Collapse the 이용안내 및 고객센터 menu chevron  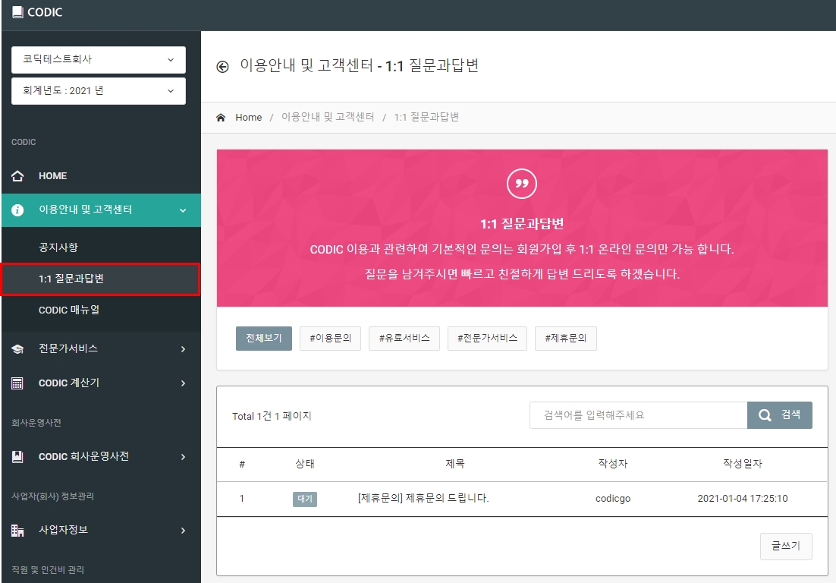click(183, 210)
